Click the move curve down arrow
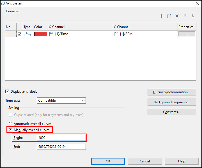This screenshot has width=202, height=168. click(193, 16)
